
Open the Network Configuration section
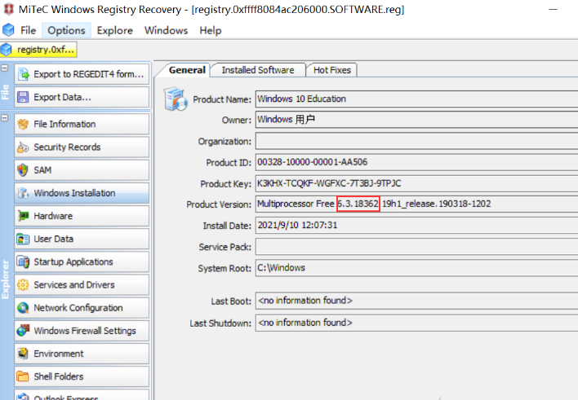pyautogui.click(x=82, y=308)
